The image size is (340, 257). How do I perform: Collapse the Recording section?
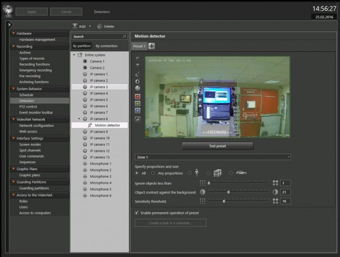coord(13,46)
